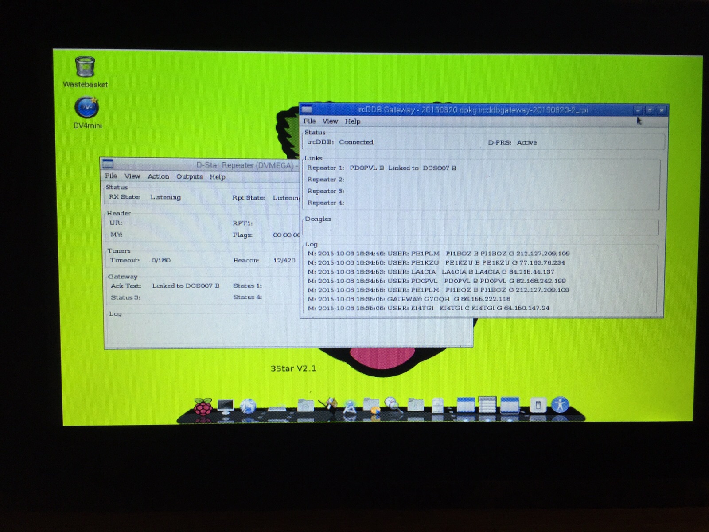The height and width of the screenshot is (532, 709).
Task: Click Beacon value '12/420'
Action: pos(284,260)
